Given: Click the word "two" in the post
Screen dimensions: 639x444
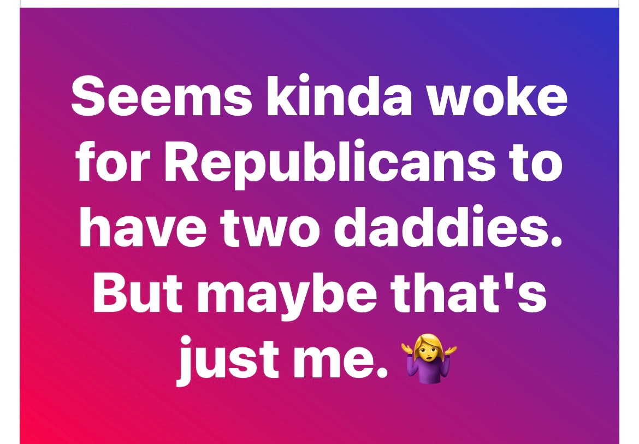Looking at the screenshot, I should click(270, 228).
